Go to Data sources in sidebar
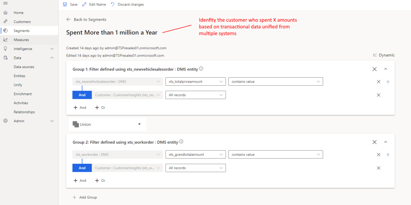 (x=24, y=67)
